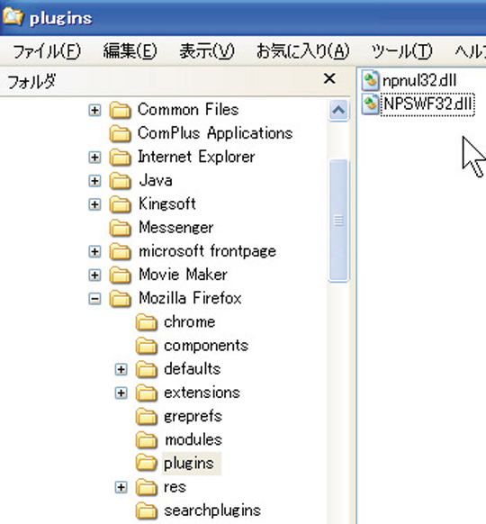
Task: Expand the extensions folder node
Action: click(x=121, y=393)
